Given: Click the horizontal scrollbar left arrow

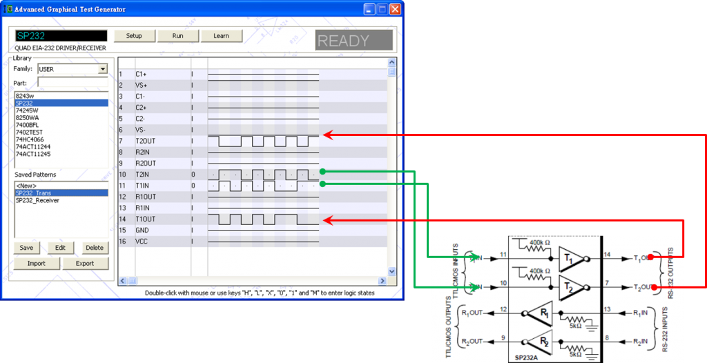Looking at the screenshot, I should click(x=122, y=281).
